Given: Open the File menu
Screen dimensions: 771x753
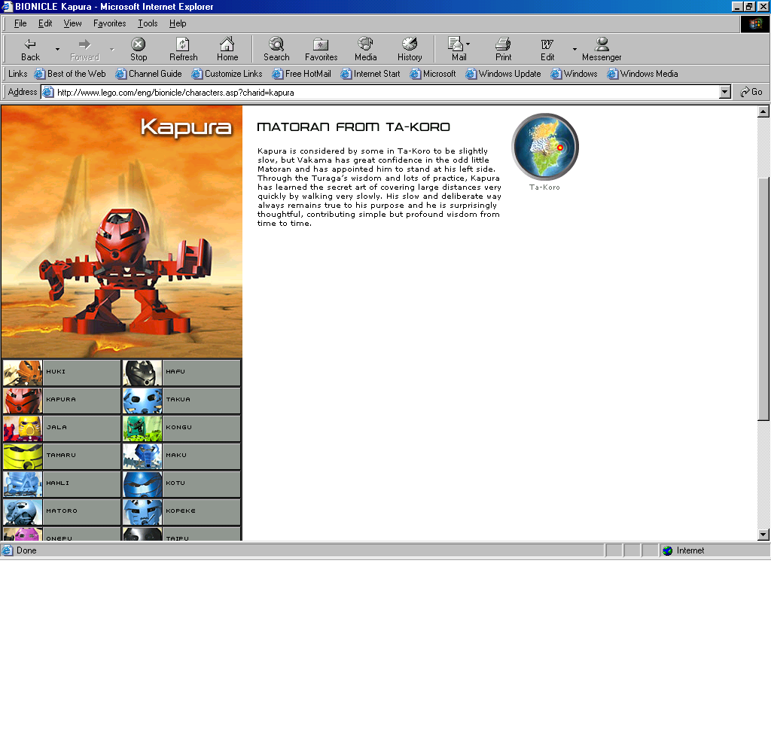Looking at the screenshot, I should pyautogui.click(x=20, y=23).
